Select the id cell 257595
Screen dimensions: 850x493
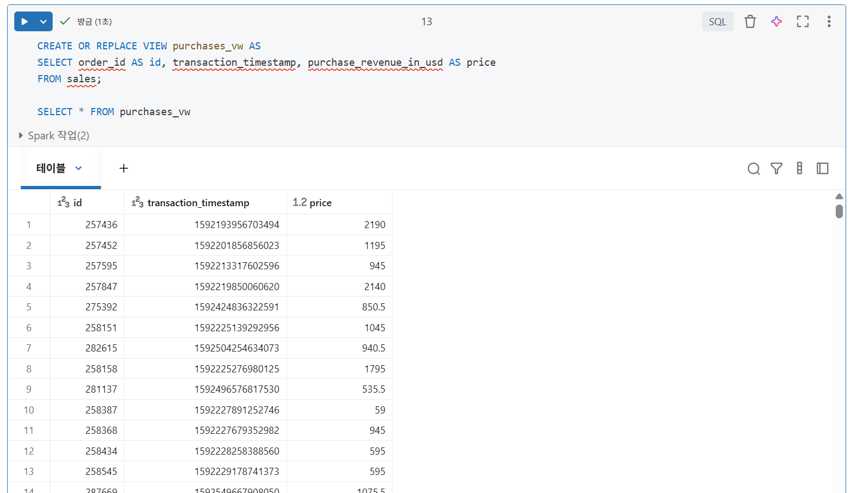87,266
